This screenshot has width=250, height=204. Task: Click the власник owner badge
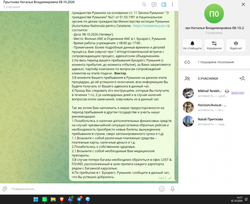click(238, 93)
